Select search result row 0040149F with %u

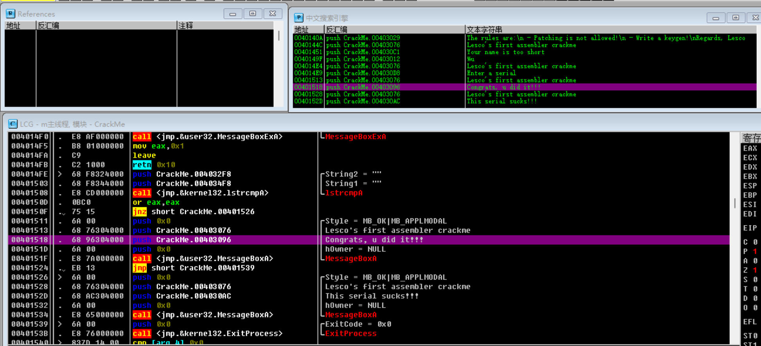(524, 59)
